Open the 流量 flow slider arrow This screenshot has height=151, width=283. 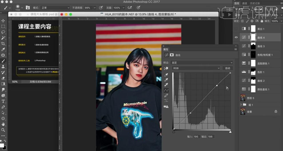123,8
